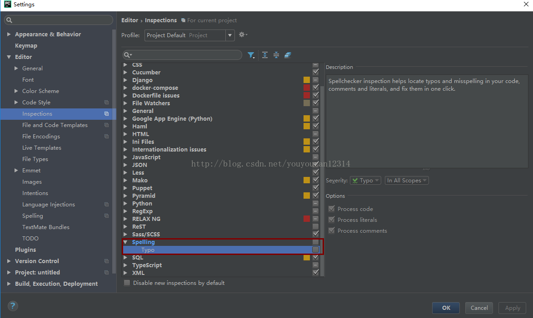Click the File Watchers gray severity swatch

point(307,103)
